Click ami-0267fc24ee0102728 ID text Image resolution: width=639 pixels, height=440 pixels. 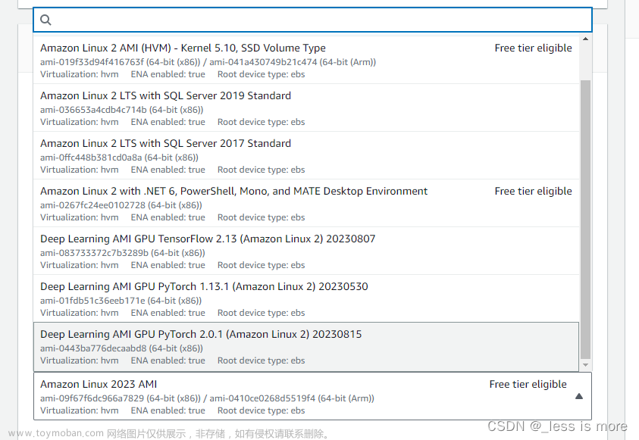(x=92, y=204)
